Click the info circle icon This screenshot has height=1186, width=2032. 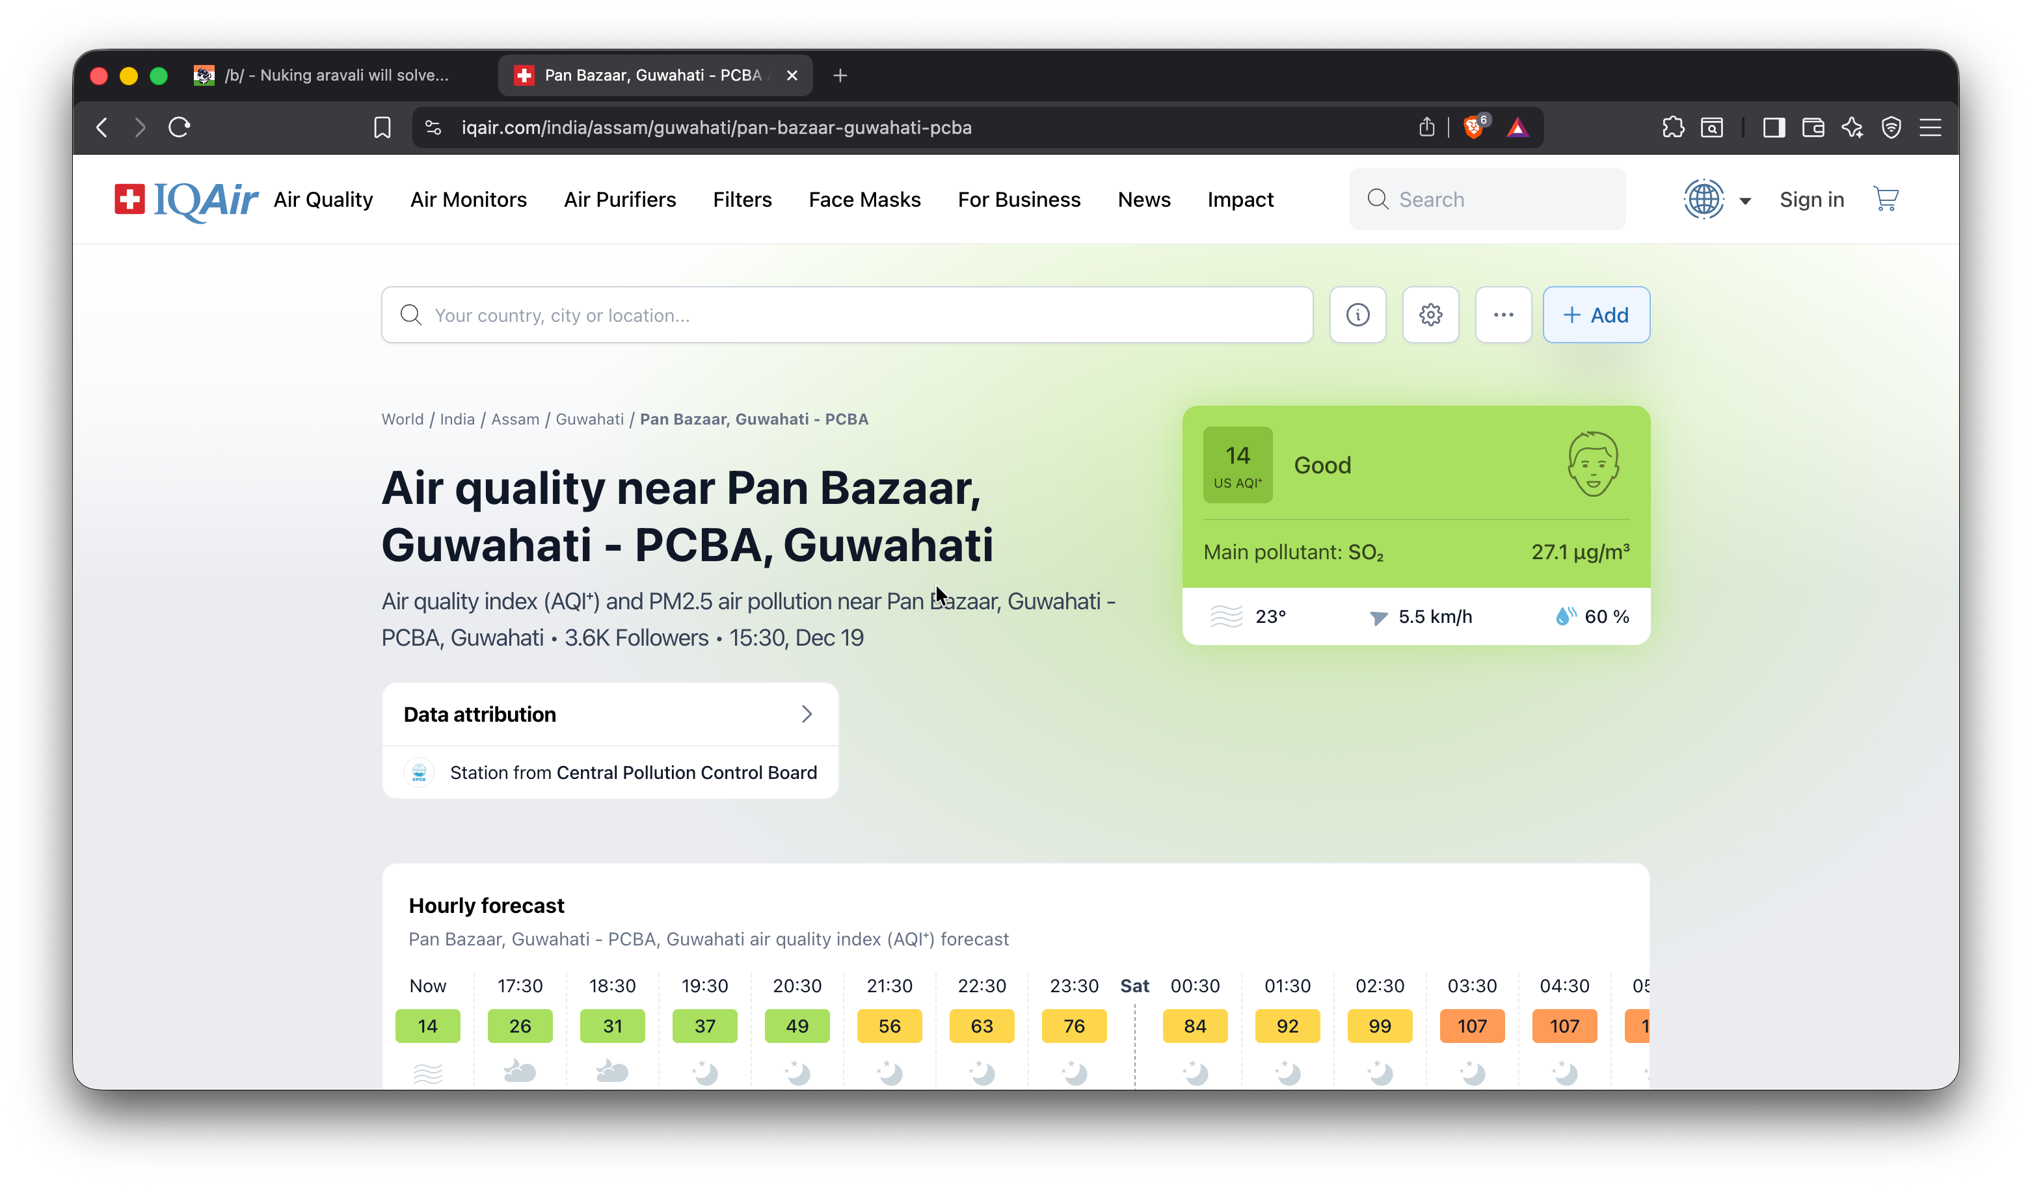pyautogui.click(x=1358, y=315)
